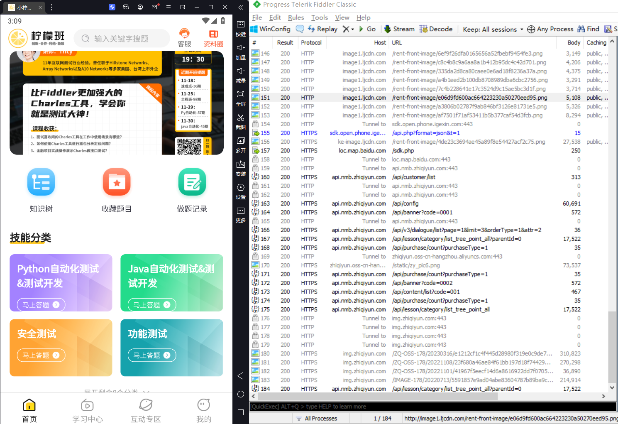Click the WinConfig toolbar button in Fiddler
This screenshot has height=424, width=618.
point(270,29)
